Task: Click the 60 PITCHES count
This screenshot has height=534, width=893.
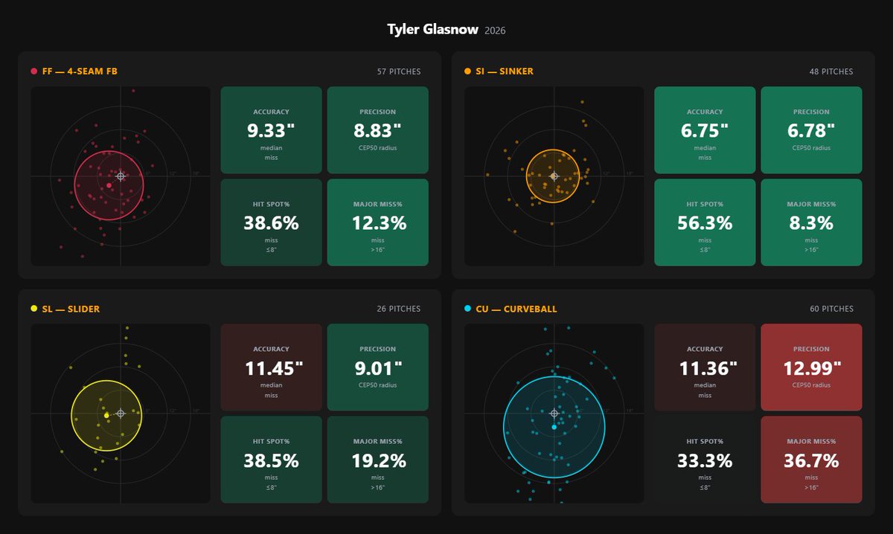Action: (x=831, y=309)
